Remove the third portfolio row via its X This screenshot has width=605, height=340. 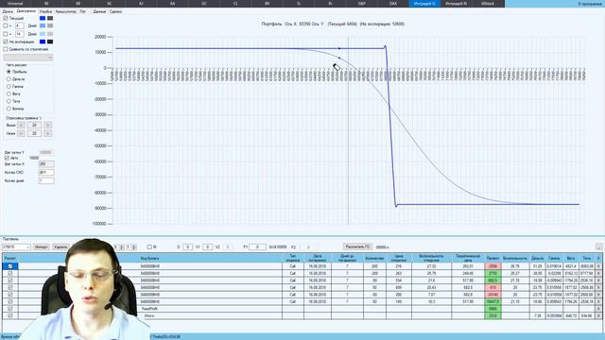coord(598,280)
